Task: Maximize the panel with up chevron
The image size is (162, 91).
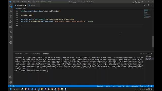Action: 149,53
